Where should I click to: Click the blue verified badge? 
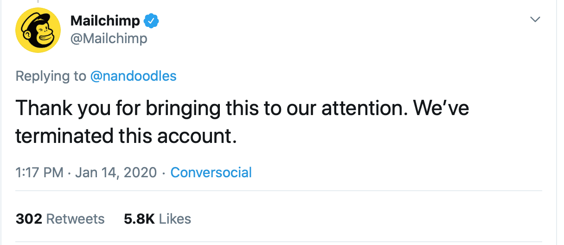(152, 21)
